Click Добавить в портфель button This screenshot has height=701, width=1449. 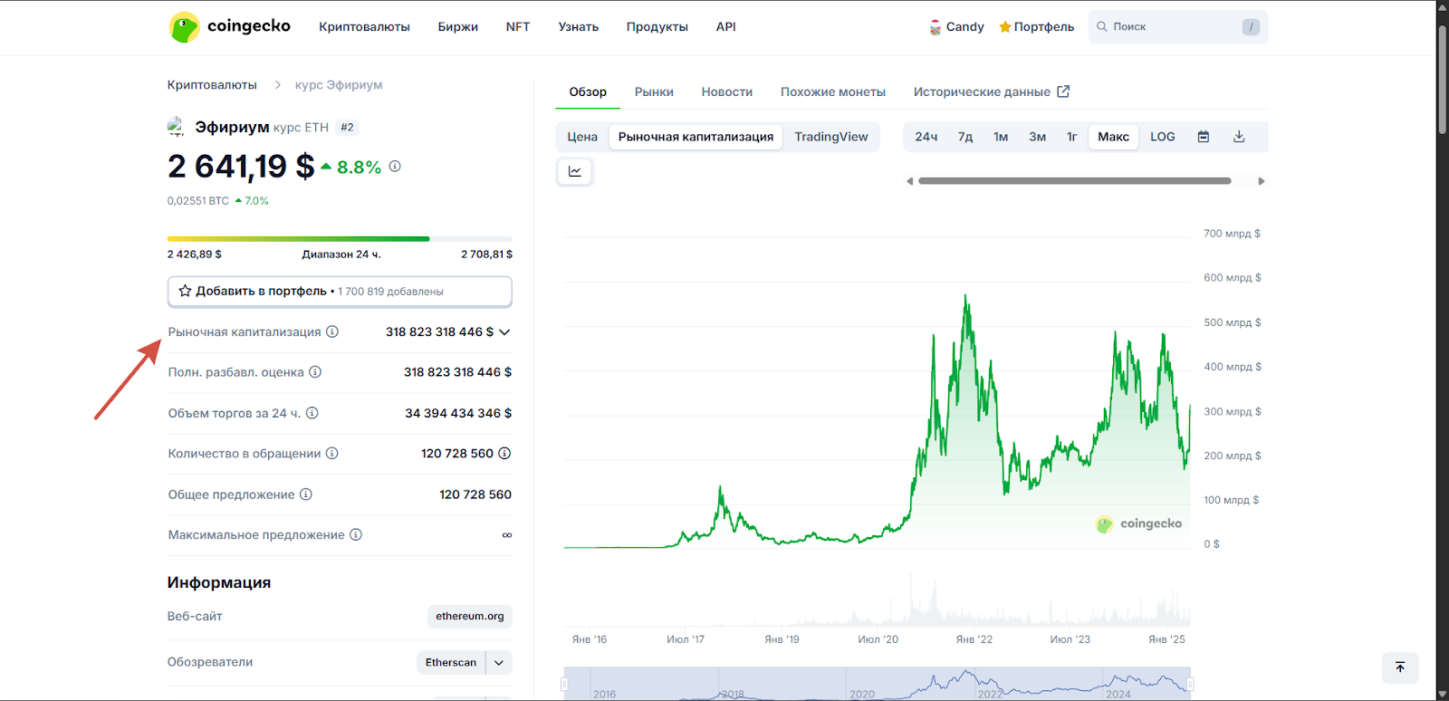pyautogui.click(x=340, y=292)
